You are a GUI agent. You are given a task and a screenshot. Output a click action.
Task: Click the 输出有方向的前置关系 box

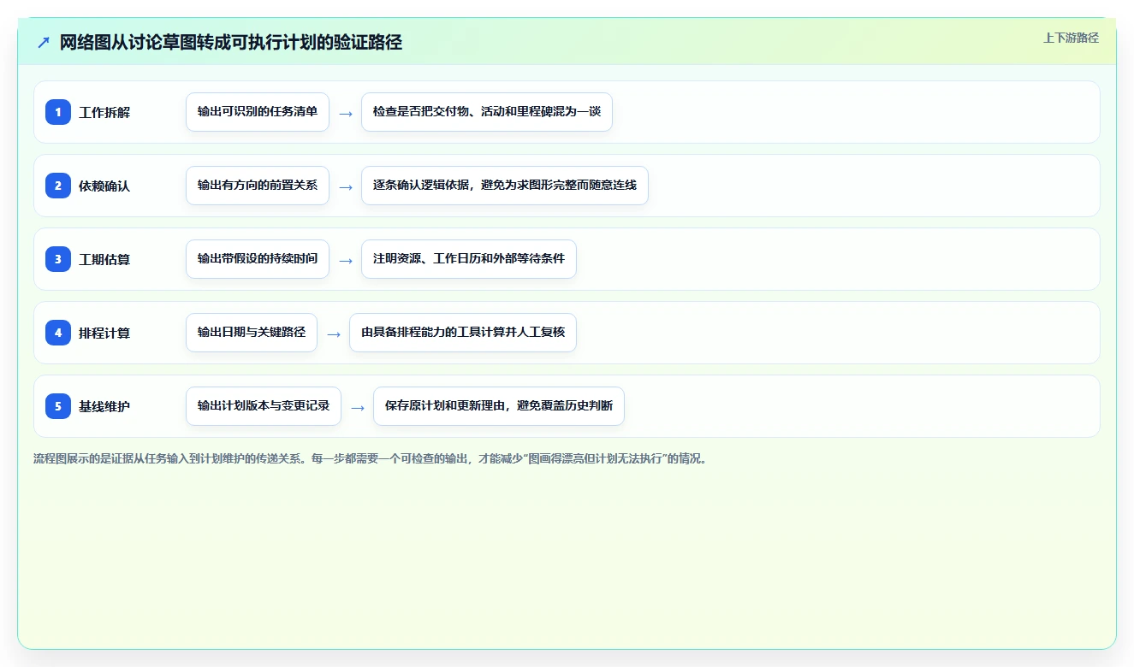[258, 186]
